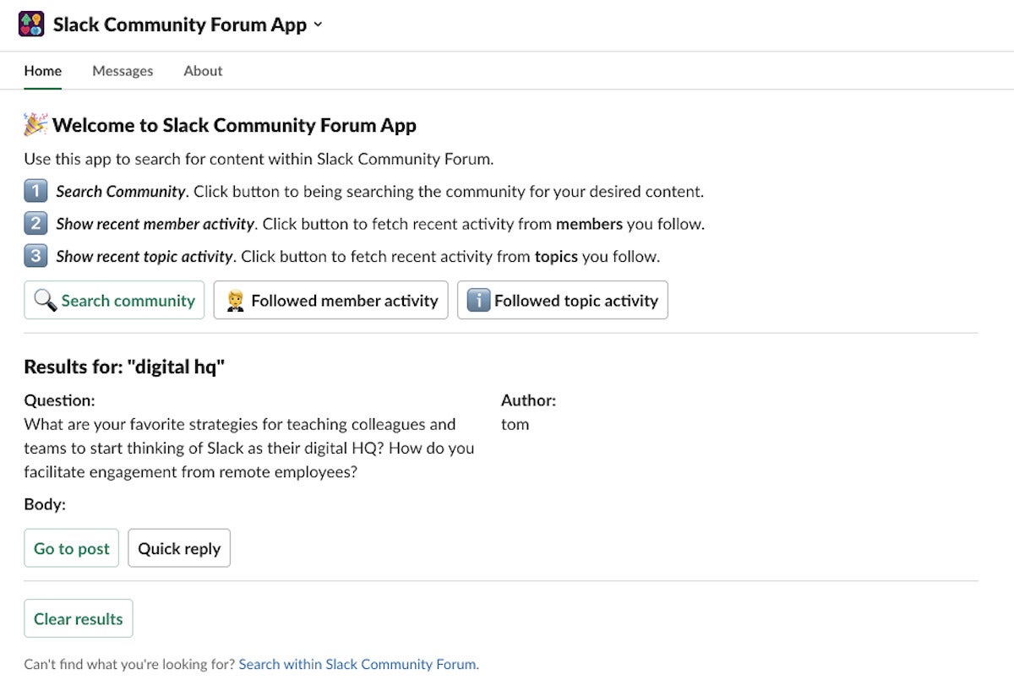Click the Slack Community Forum App logo icon

pos(31,24)
